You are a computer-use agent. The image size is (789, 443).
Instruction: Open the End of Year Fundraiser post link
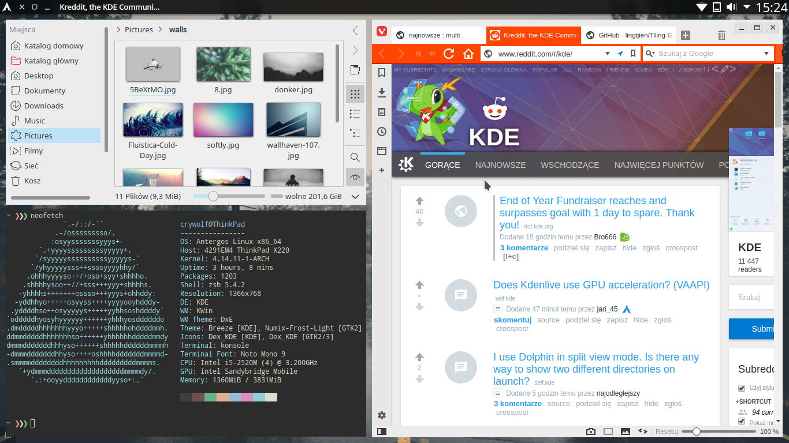597,213
